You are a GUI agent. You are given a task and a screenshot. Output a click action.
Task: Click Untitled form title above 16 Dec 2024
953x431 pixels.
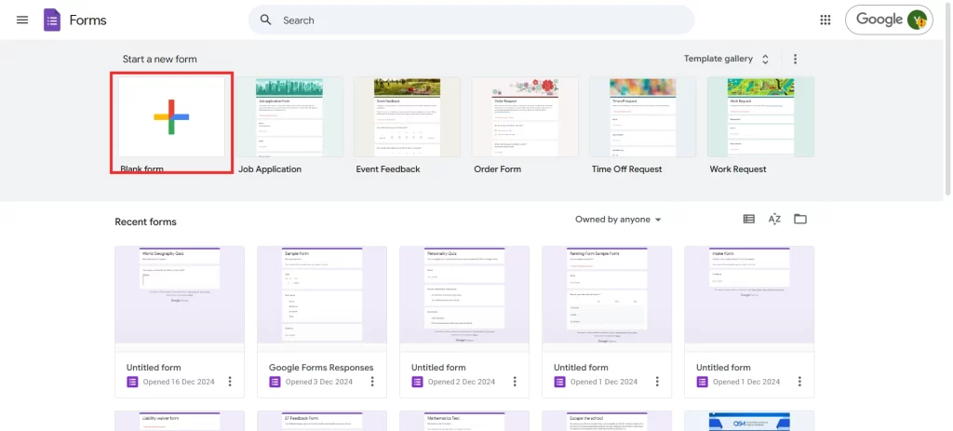[154, 367]
